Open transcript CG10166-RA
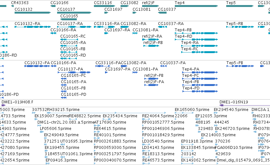This screenshot has width=270, height=165. 63,30
